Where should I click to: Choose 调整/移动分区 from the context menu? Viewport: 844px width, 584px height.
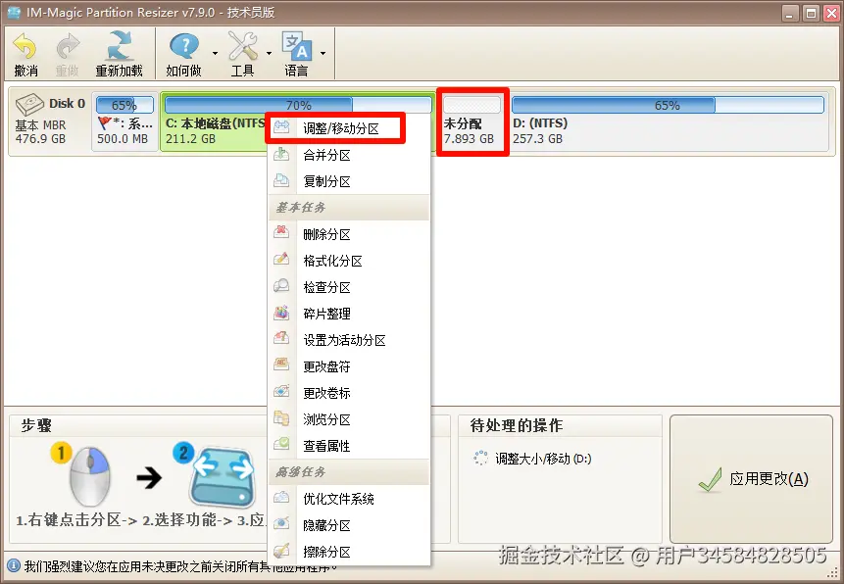[x=349, y=128]
